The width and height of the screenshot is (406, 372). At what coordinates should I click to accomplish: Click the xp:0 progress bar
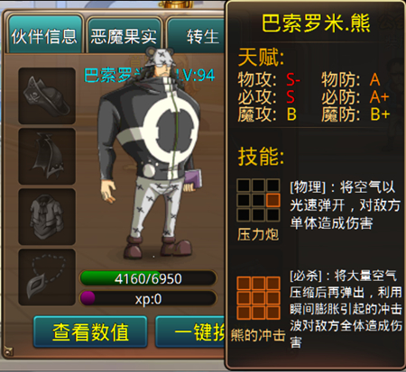(x=148, y=299)
